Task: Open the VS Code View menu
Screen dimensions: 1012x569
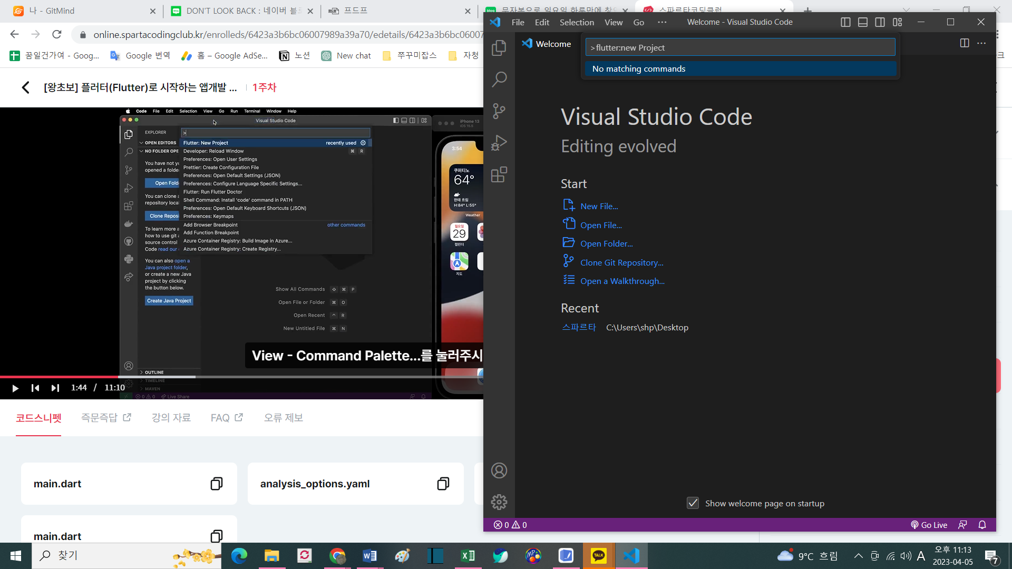Action: (x=614, y=22)
